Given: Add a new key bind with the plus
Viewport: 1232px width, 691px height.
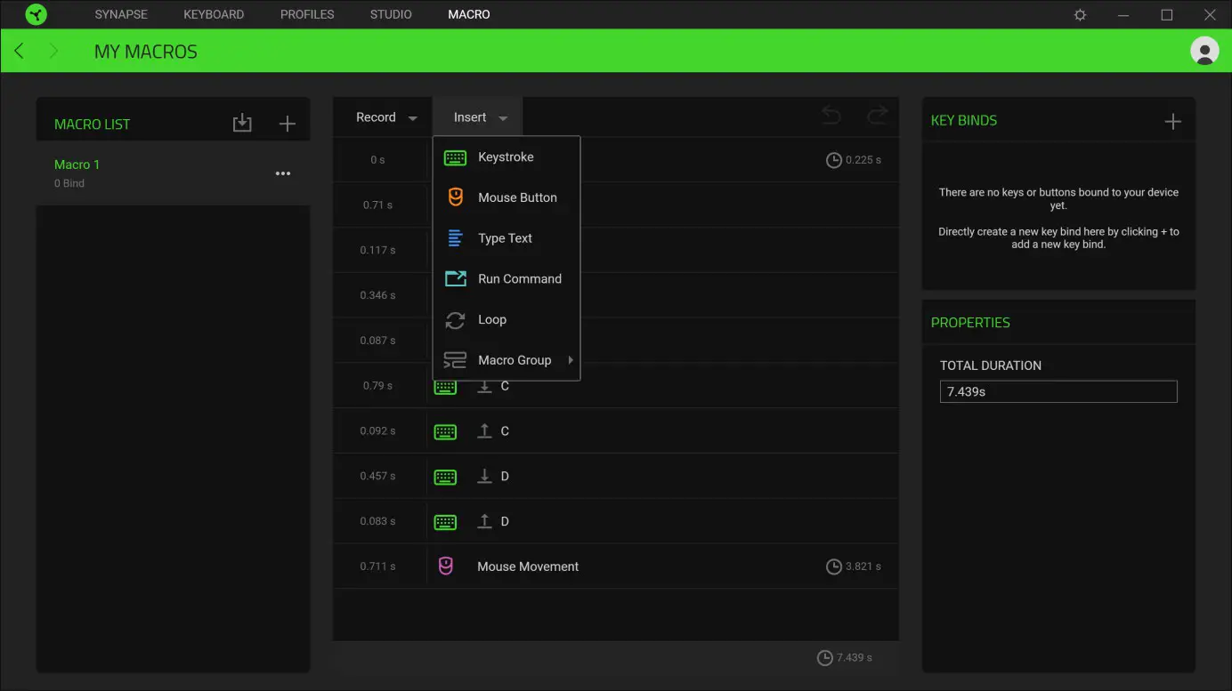Looking at the screenshot, I should point(1173,120).
